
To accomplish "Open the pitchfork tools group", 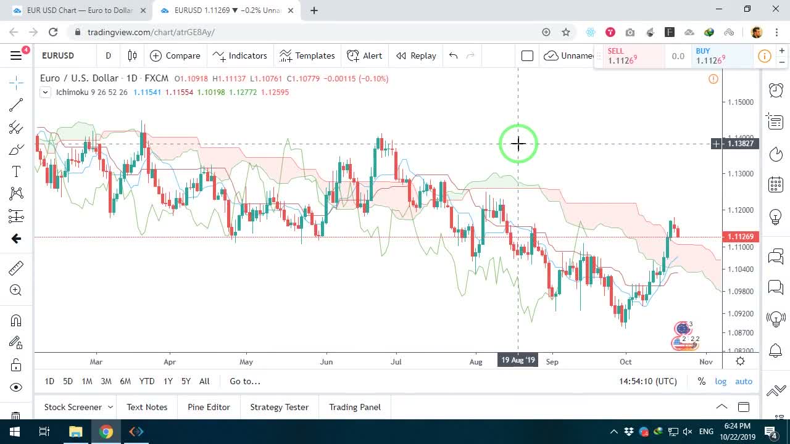I will click(16, 128).
